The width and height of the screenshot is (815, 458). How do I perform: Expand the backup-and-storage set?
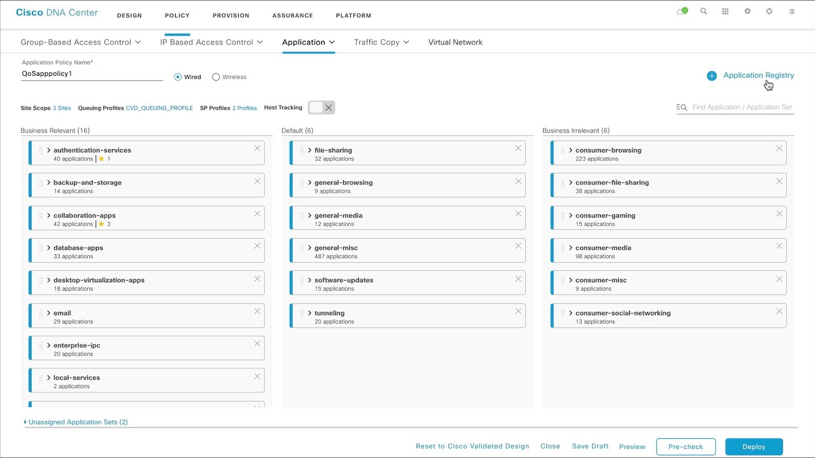(49, 183)
